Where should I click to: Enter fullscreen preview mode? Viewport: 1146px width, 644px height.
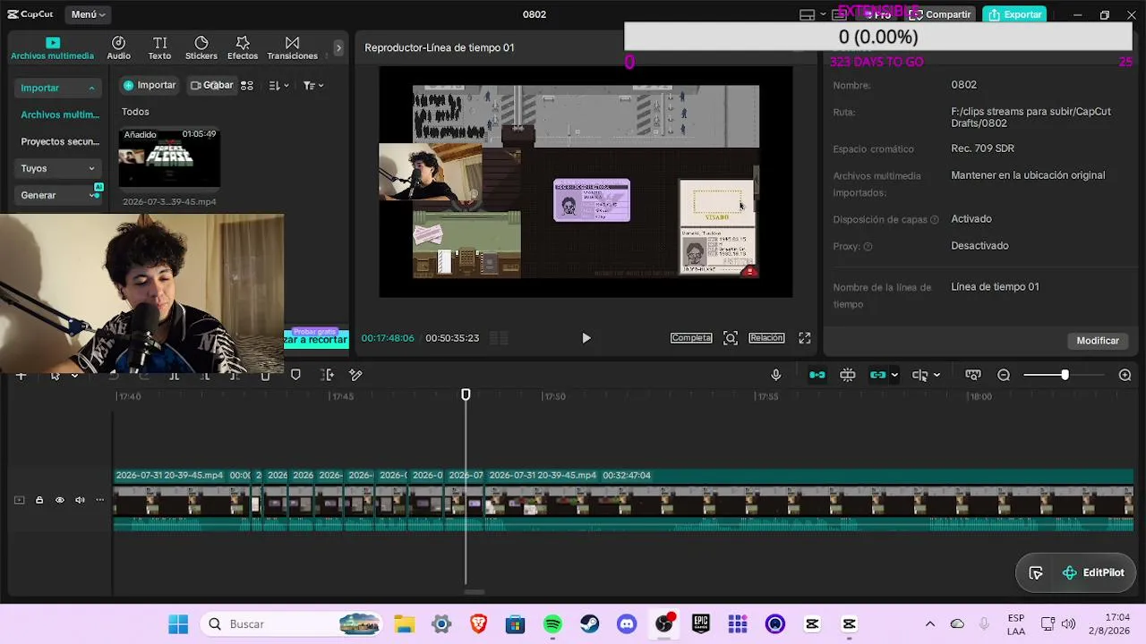[805, 338]
